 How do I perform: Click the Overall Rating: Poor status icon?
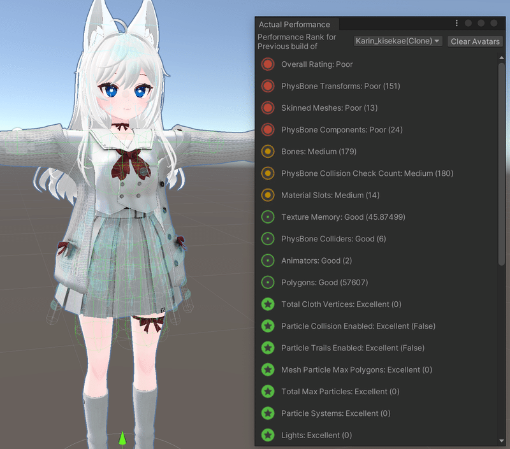(x=268, y=64)
